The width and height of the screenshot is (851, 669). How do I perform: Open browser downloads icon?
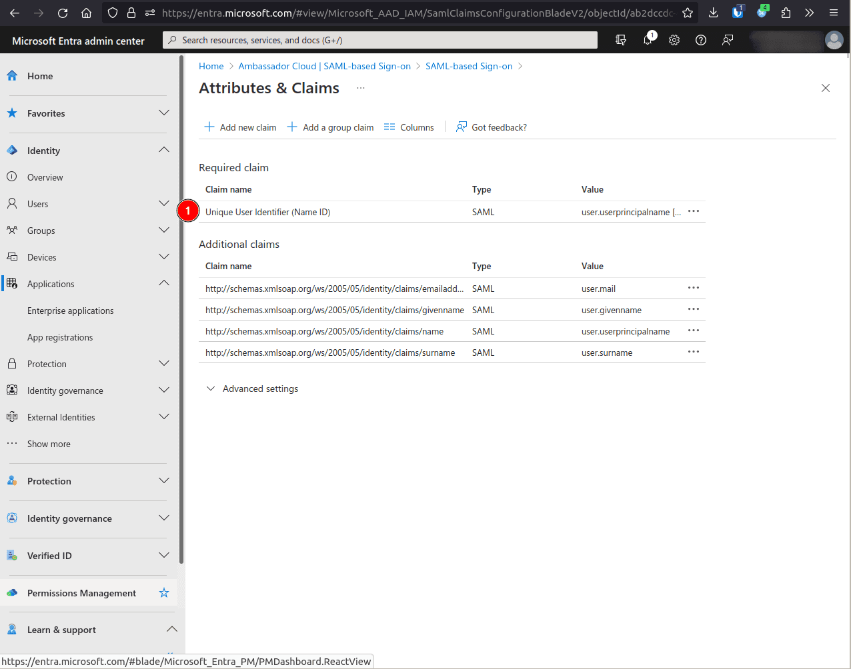tap(713, 13)
